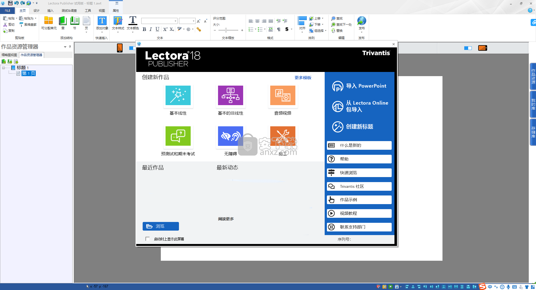
Task: Click the 替换 replace icon
Action: pos(333,31)
